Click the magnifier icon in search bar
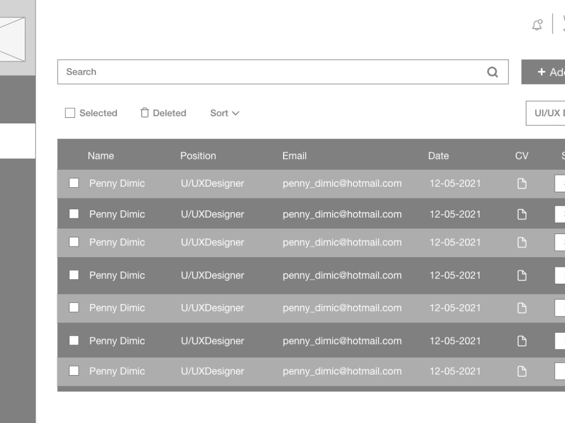Screen dimensions: 565x423 [493, 72]
